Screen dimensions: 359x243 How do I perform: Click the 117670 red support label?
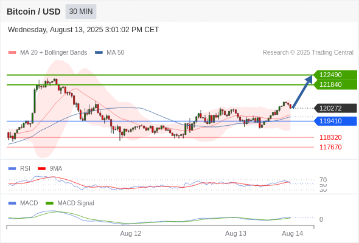point(330,147)
